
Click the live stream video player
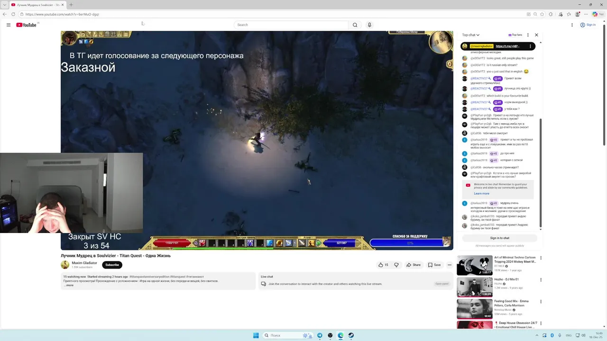click(x=257, y=140)
